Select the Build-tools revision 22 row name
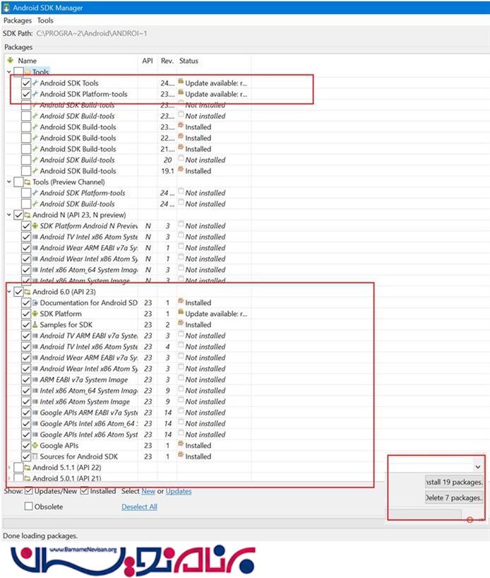Image resolution: width=490 pixels, height=578 pixels. pos(78,138)
